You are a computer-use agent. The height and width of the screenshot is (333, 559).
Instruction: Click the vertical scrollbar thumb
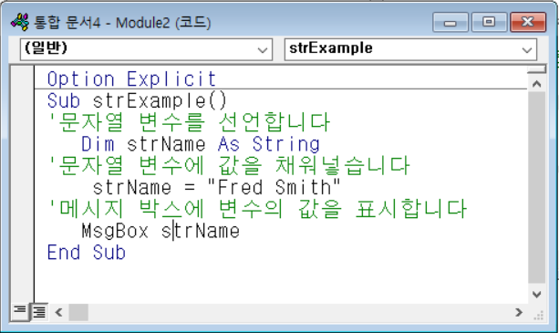(536, 187)
